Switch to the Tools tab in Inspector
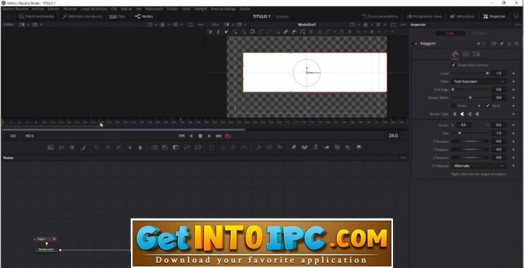524x268 pixels. pos(450,33)
